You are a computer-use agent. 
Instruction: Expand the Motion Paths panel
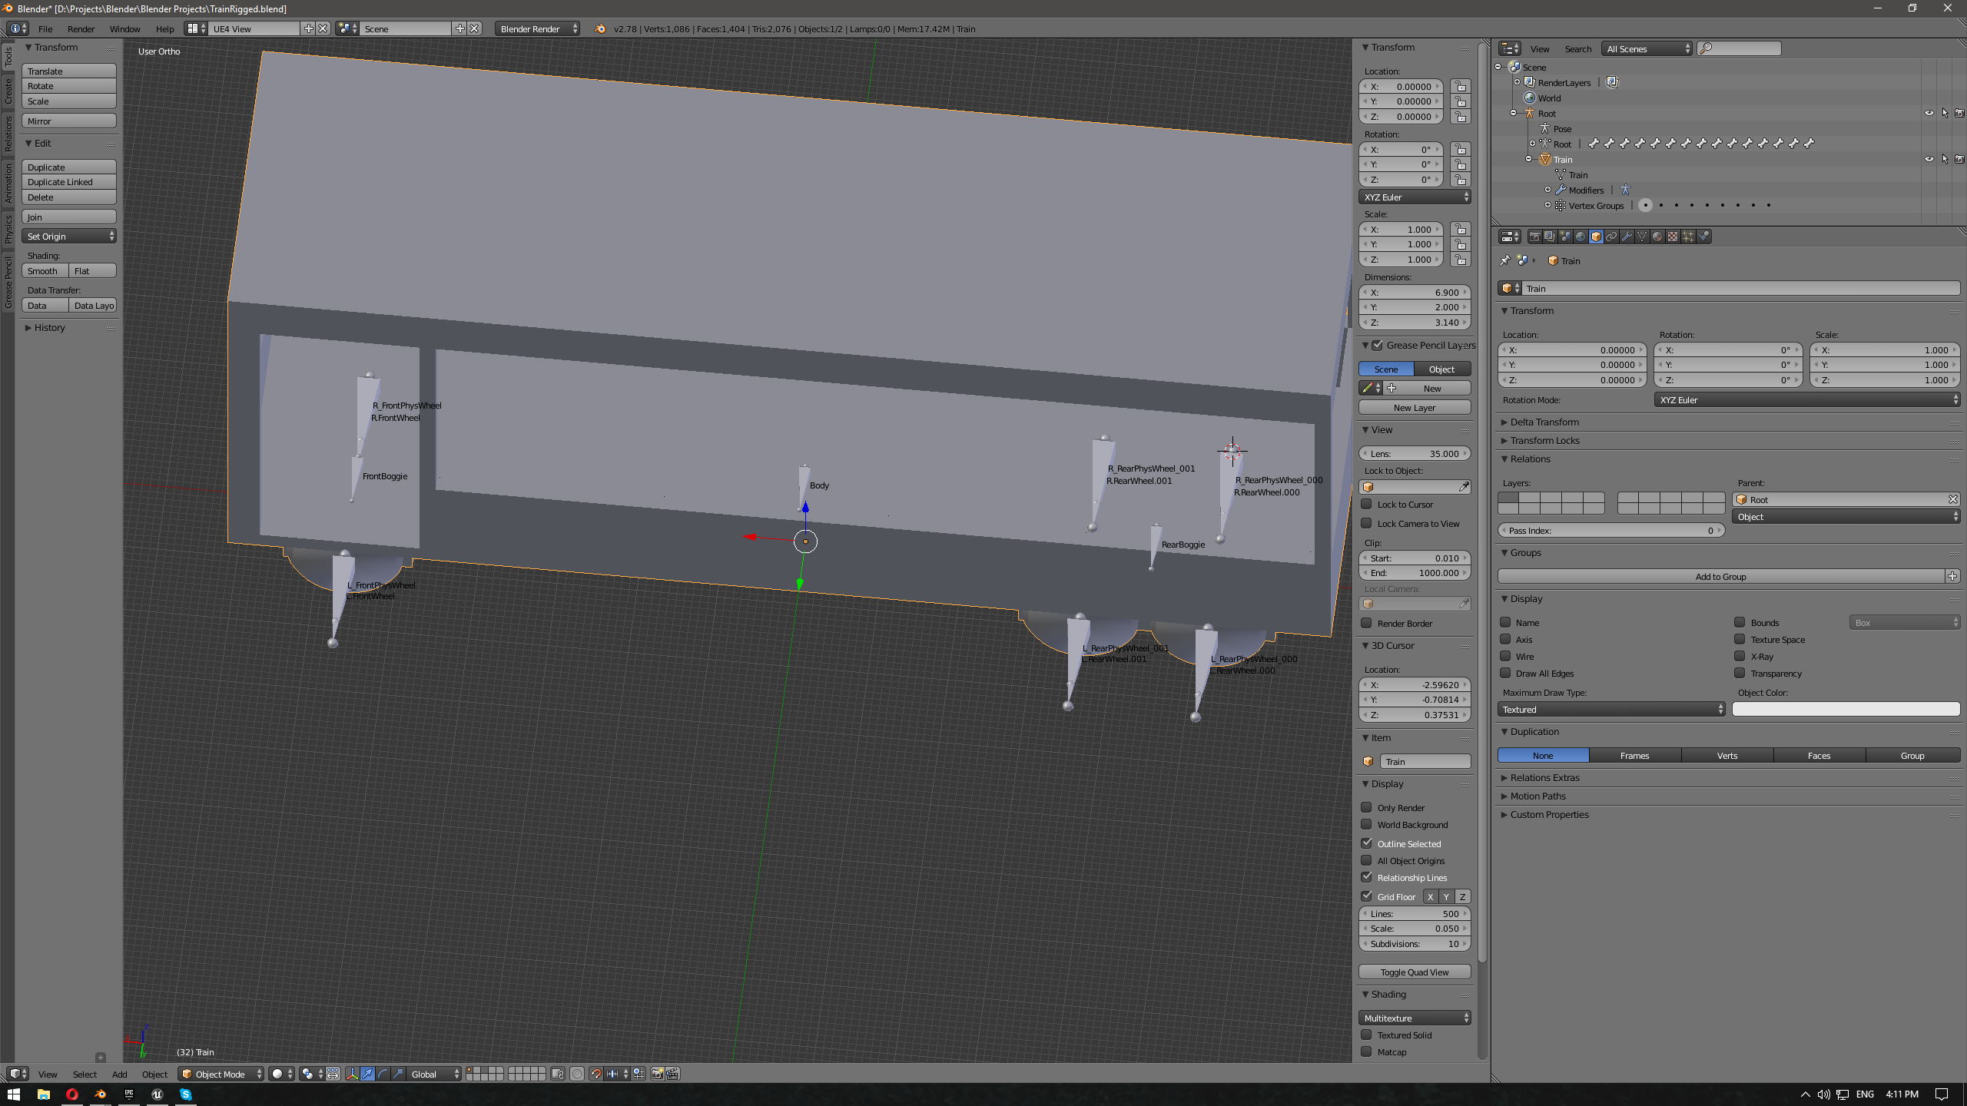click(1533, 796)
